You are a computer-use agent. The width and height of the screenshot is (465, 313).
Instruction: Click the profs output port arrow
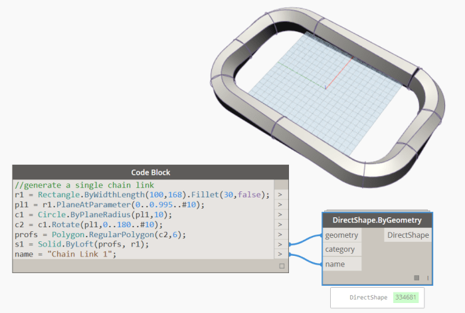tap(280, 235)
